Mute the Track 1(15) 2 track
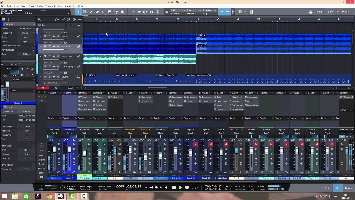 45,66
